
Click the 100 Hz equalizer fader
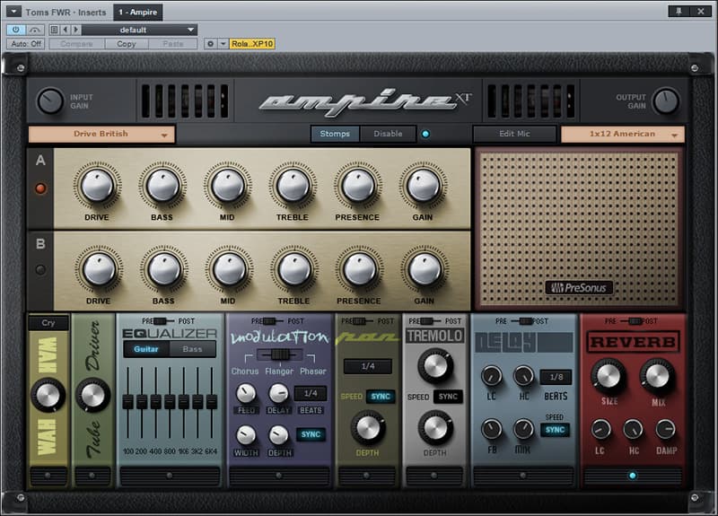point(128,402)
